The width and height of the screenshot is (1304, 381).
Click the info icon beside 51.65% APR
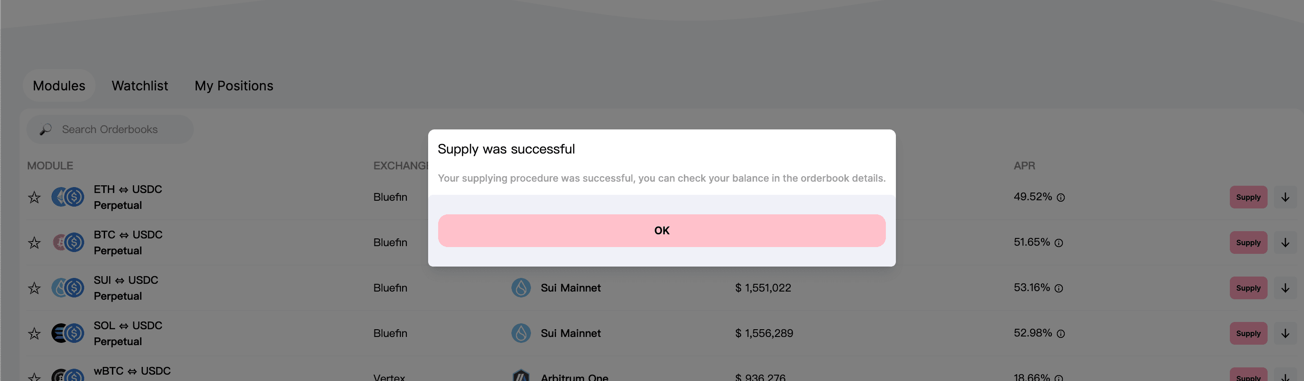click(1058, 243)
